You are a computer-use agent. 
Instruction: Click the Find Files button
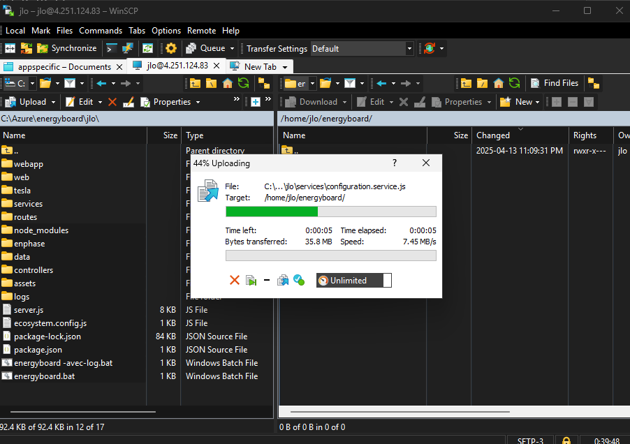click(x=555, y=83)
